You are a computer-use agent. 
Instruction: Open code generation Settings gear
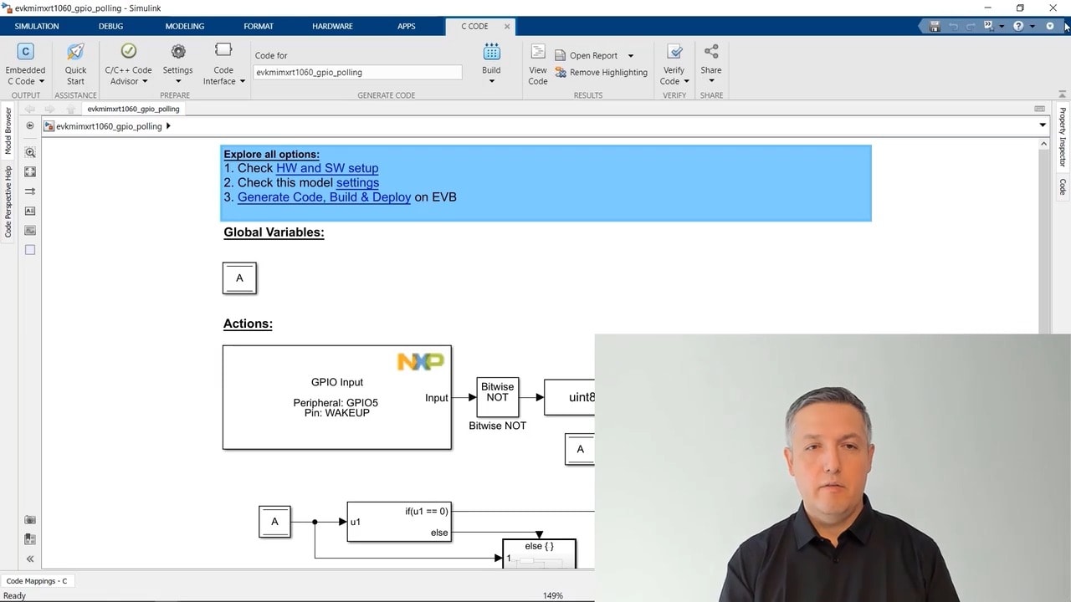tap(177, 53)
